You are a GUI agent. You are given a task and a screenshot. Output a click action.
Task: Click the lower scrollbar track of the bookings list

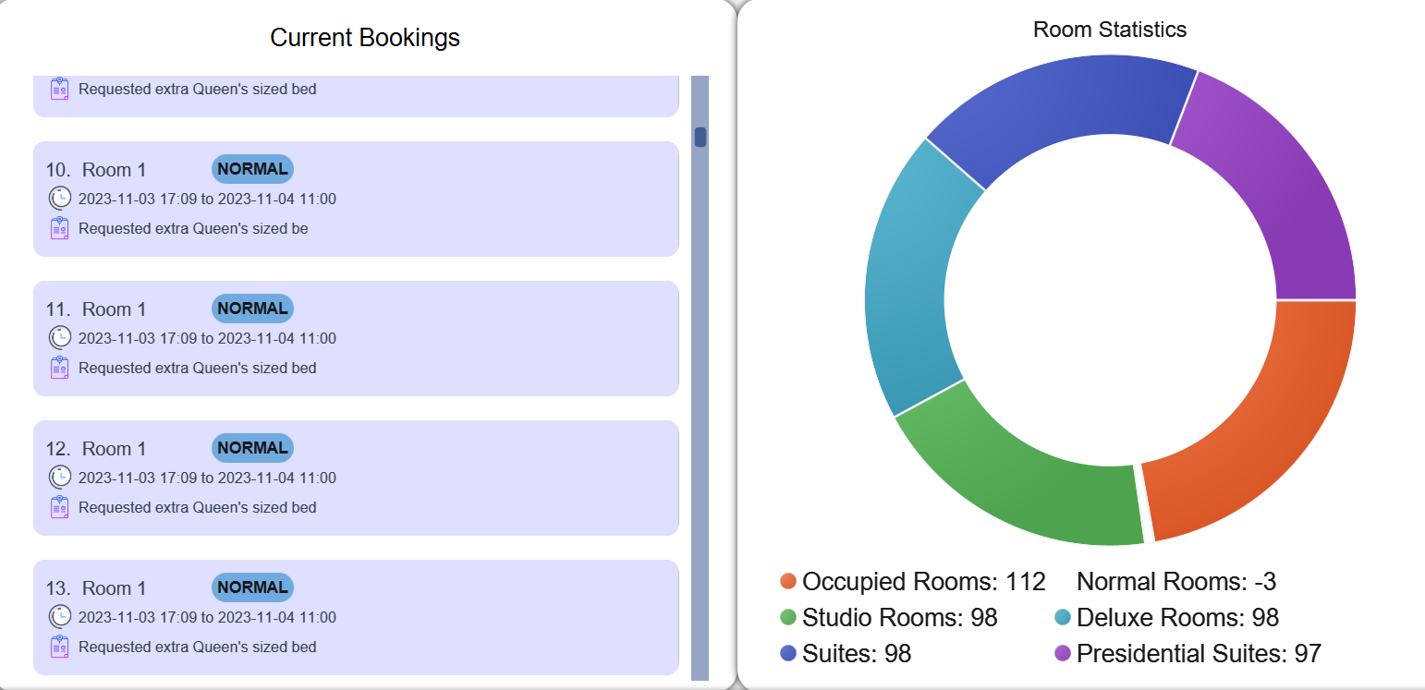[700, 416]
